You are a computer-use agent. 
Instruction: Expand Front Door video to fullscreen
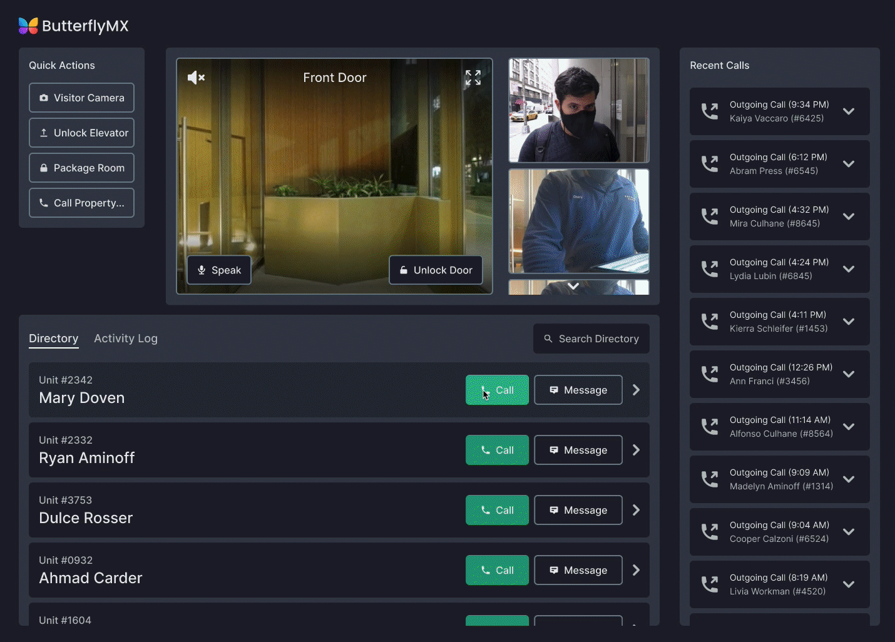(473, 78)
